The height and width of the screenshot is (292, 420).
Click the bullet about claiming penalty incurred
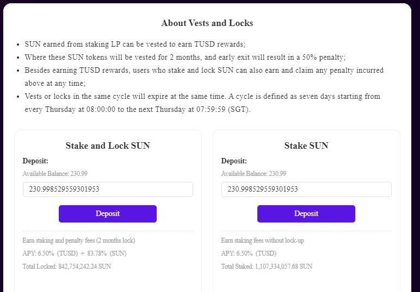point(204,77)
